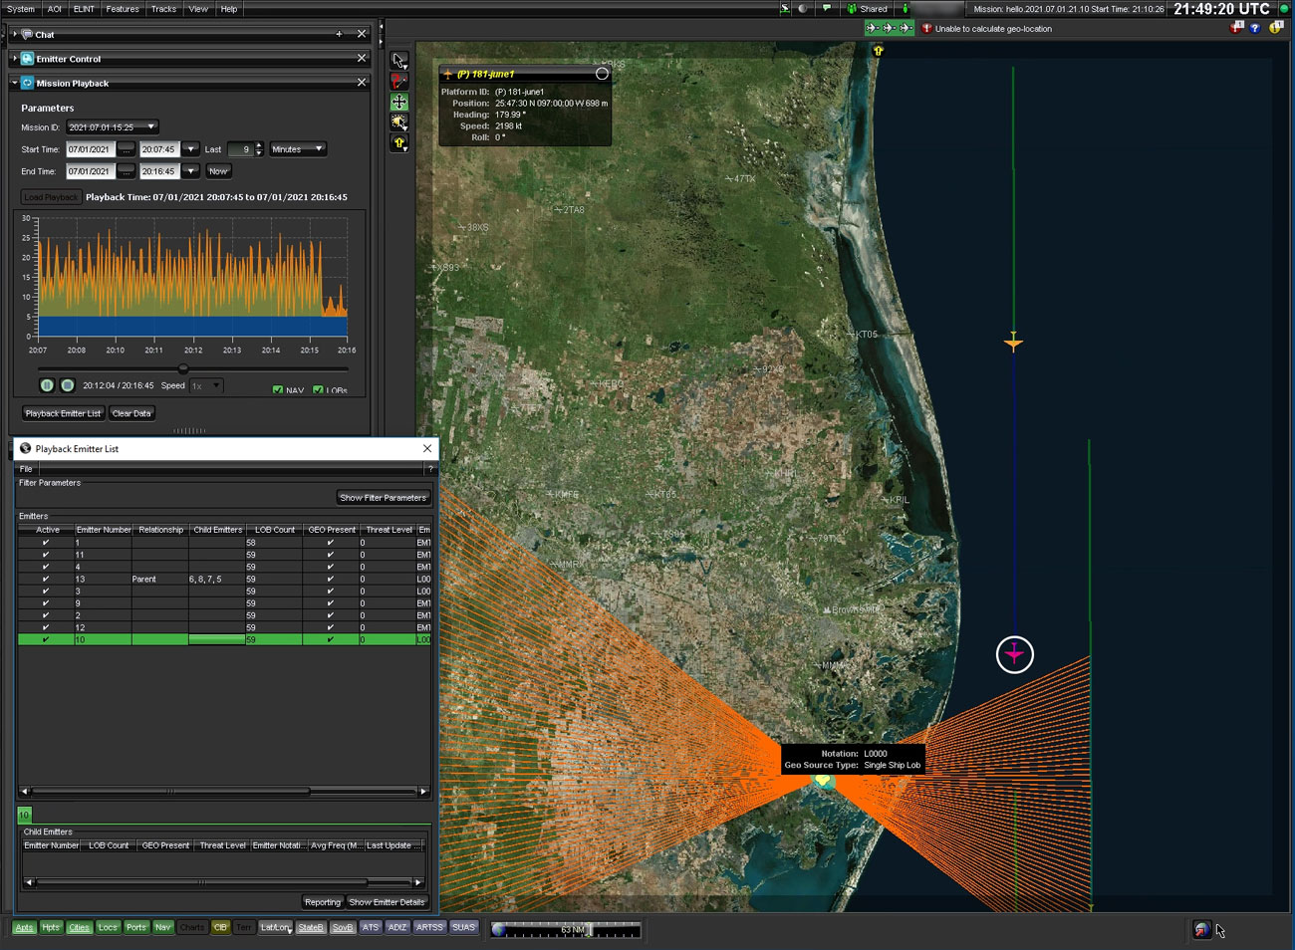The height and width of the screenshot is (950, 1295).
Task: Click the Playback Emitter List button
Action: tap(63, 413)
